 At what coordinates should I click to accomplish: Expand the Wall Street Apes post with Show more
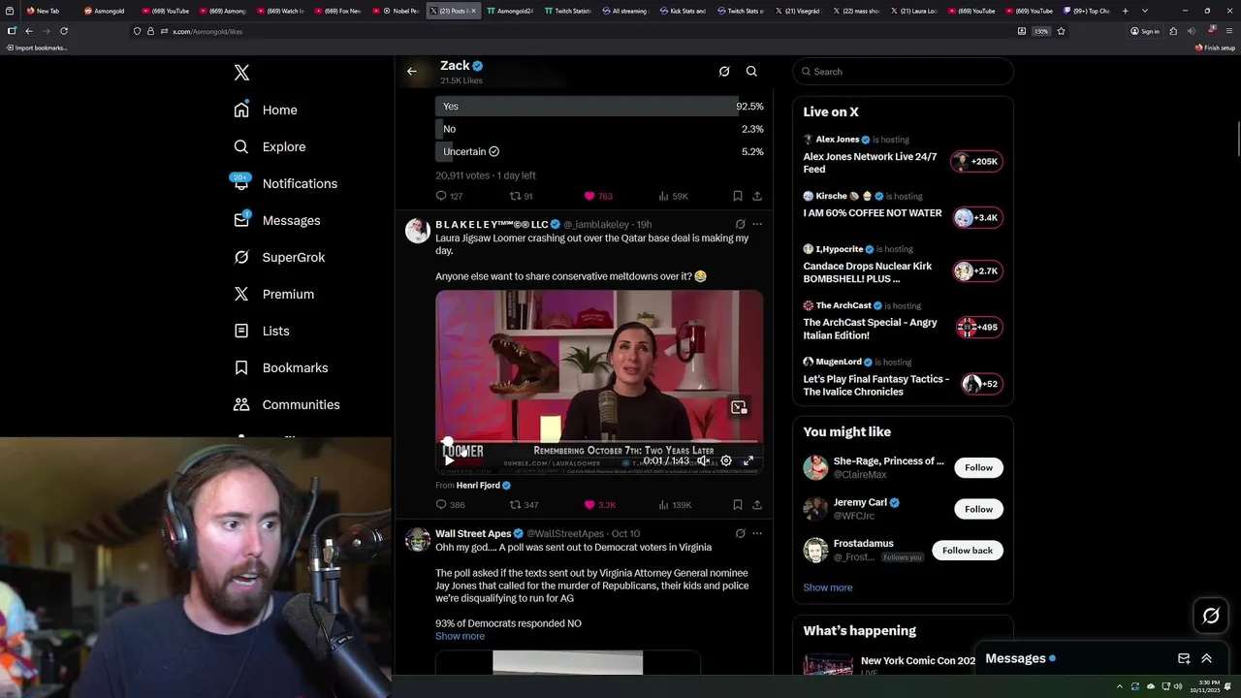coord(460,636)
